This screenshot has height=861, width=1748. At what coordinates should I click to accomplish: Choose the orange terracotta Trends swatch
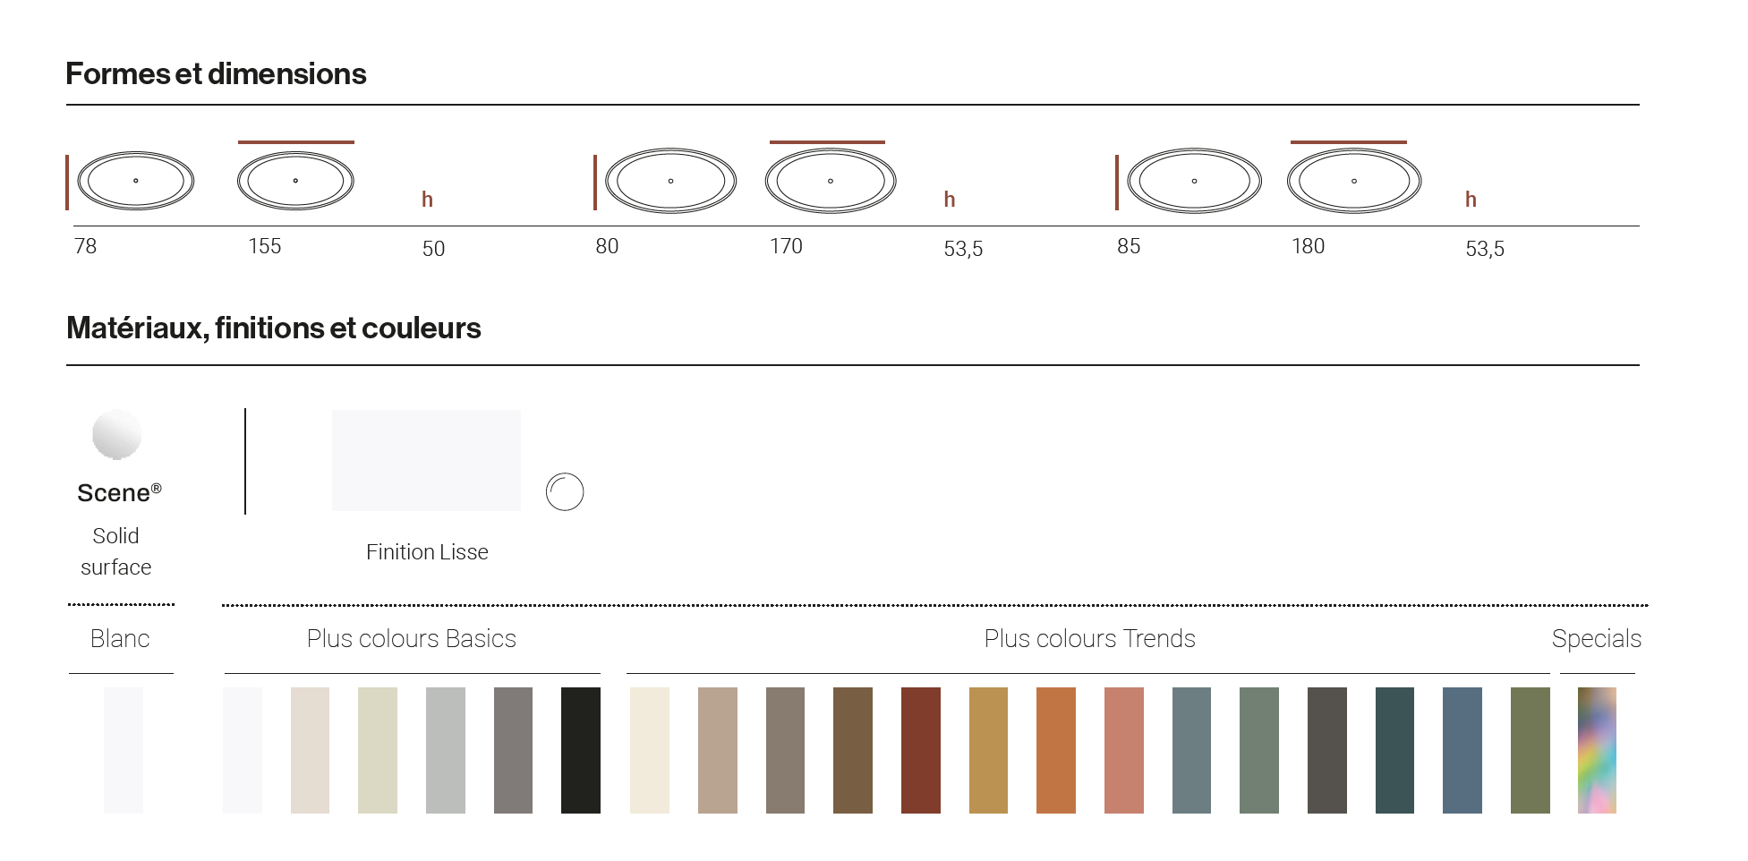[x=1056, y=750]
